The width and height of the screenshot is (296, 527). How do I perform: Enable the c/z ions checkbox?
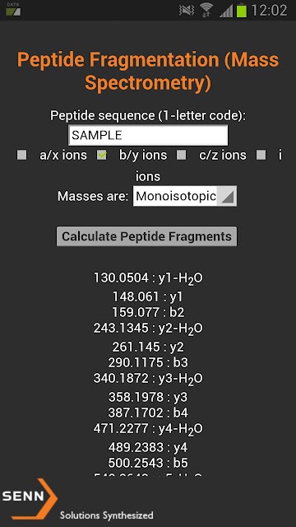pyautogui.click(x=182, y=155)
